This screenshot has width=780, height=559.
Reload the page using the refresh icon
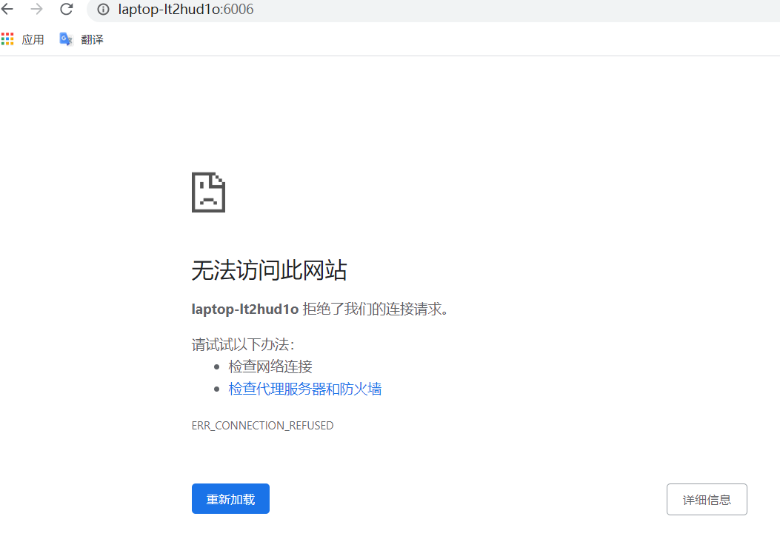(66, 10)
